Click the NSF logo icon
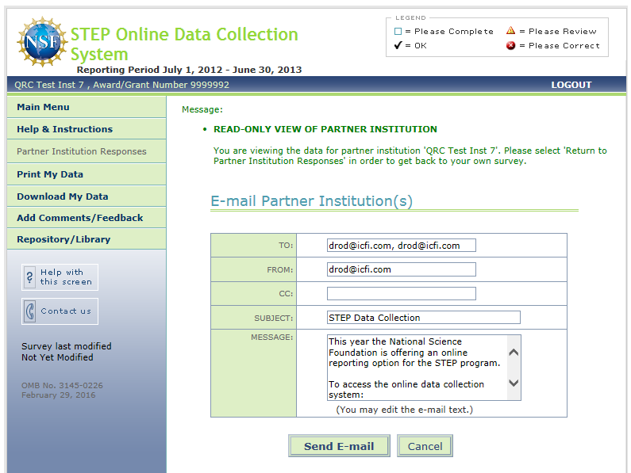 (42, 42)
